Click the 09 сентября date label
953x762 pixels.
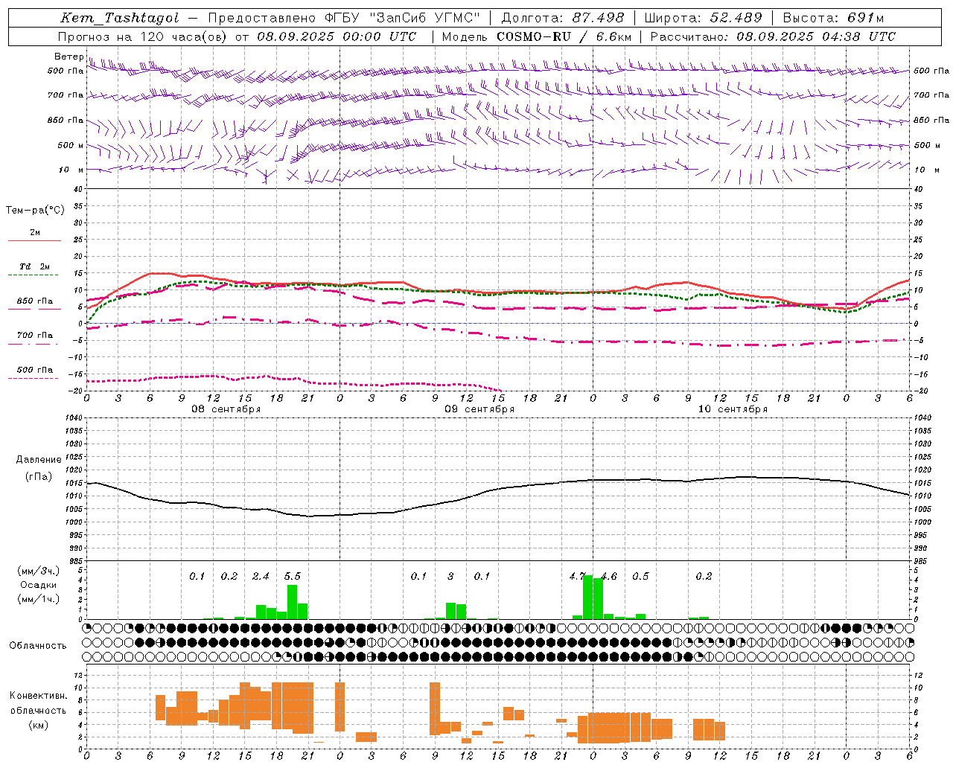(479, 409)
